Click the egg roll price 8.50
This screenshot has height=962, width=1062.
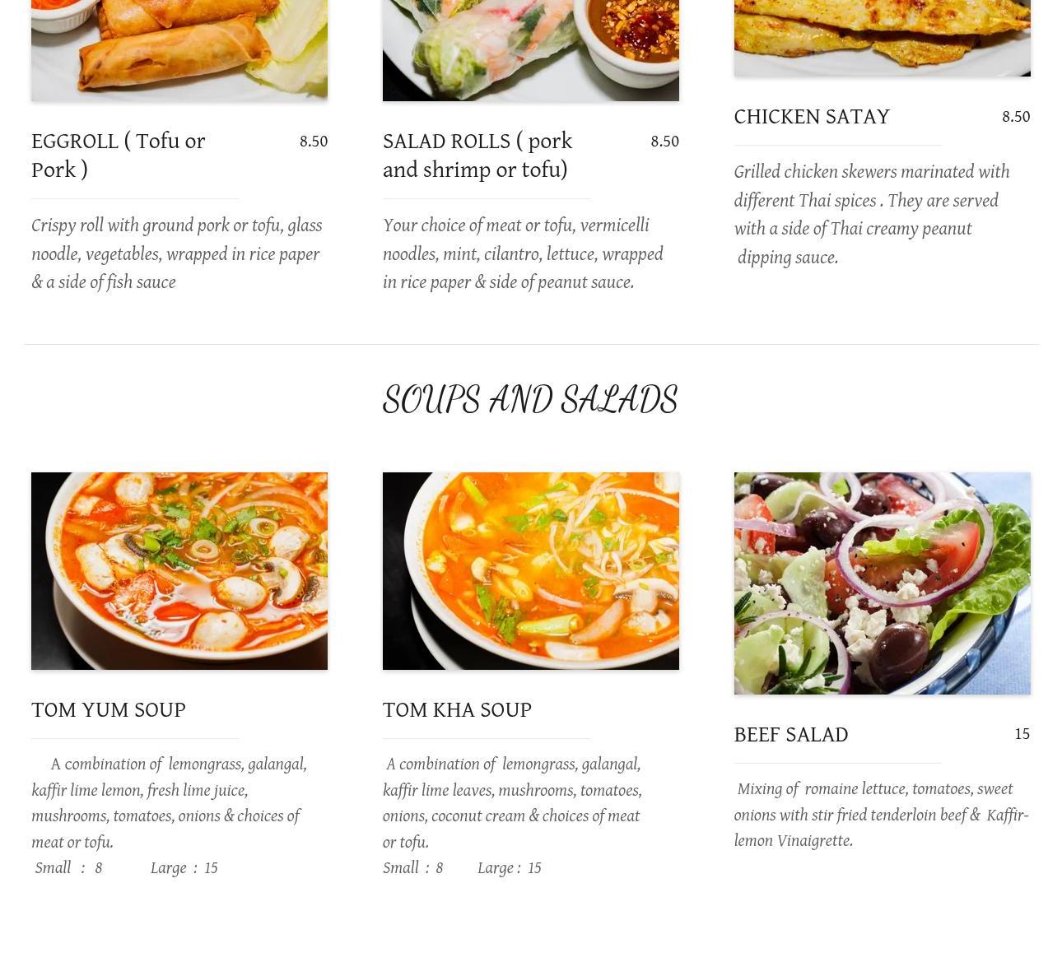point(314,142)
